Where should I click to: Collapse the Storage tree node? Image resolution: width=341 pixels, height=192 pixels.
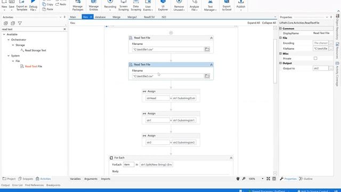pyautogui.click(x=13, y=45)
